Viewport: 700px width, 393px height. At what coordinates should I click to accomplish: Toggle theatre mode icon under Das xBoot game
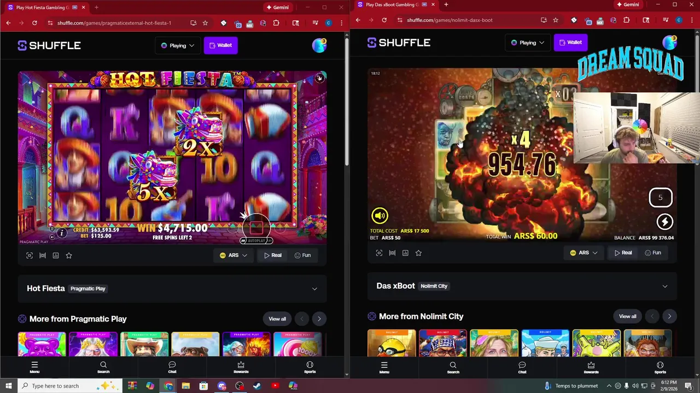pyautogui.click(x=392, y=253)
